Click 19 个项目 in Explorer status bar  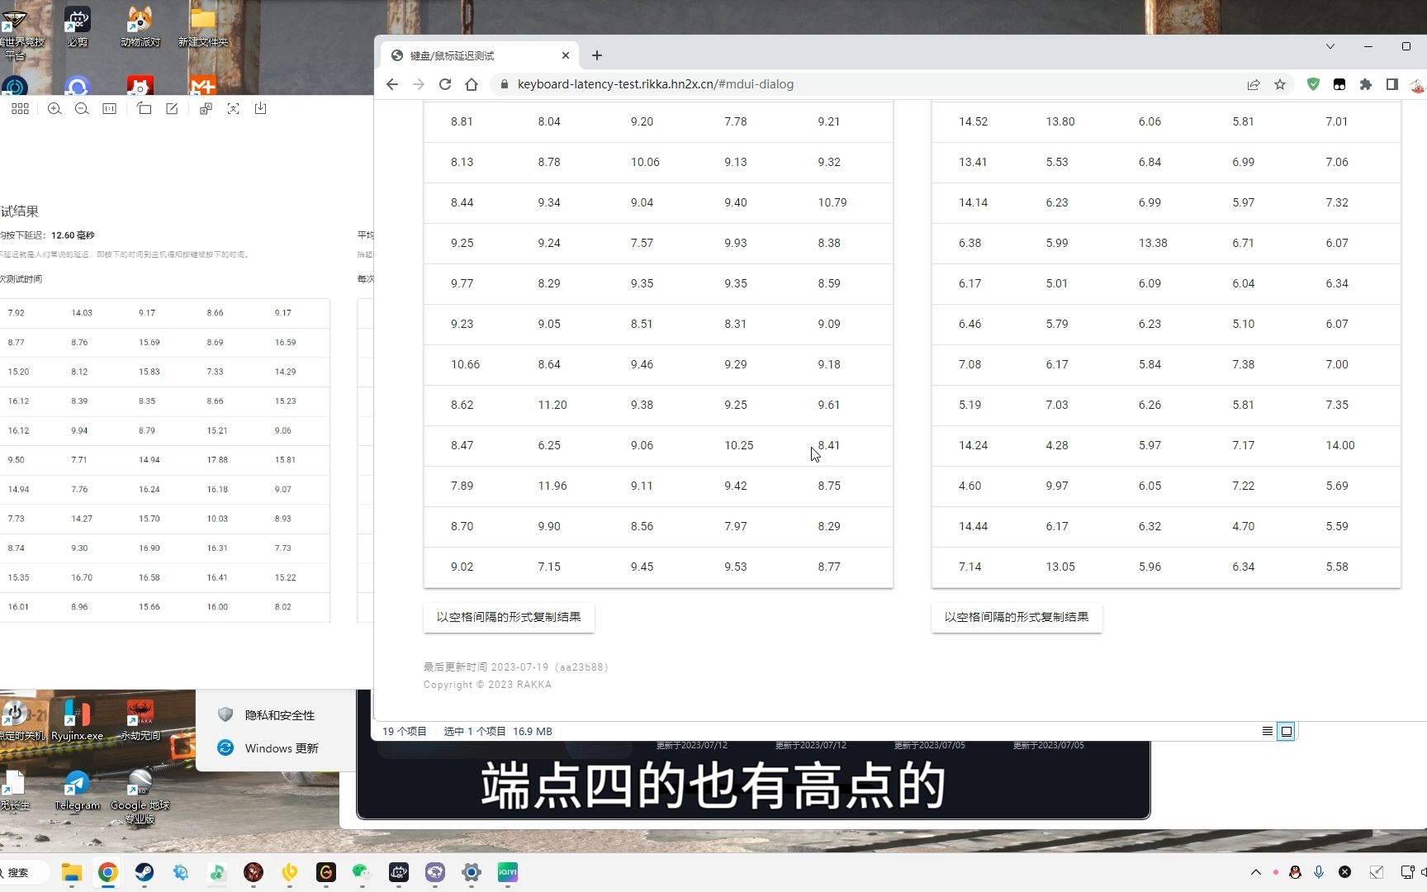point(405,731)
